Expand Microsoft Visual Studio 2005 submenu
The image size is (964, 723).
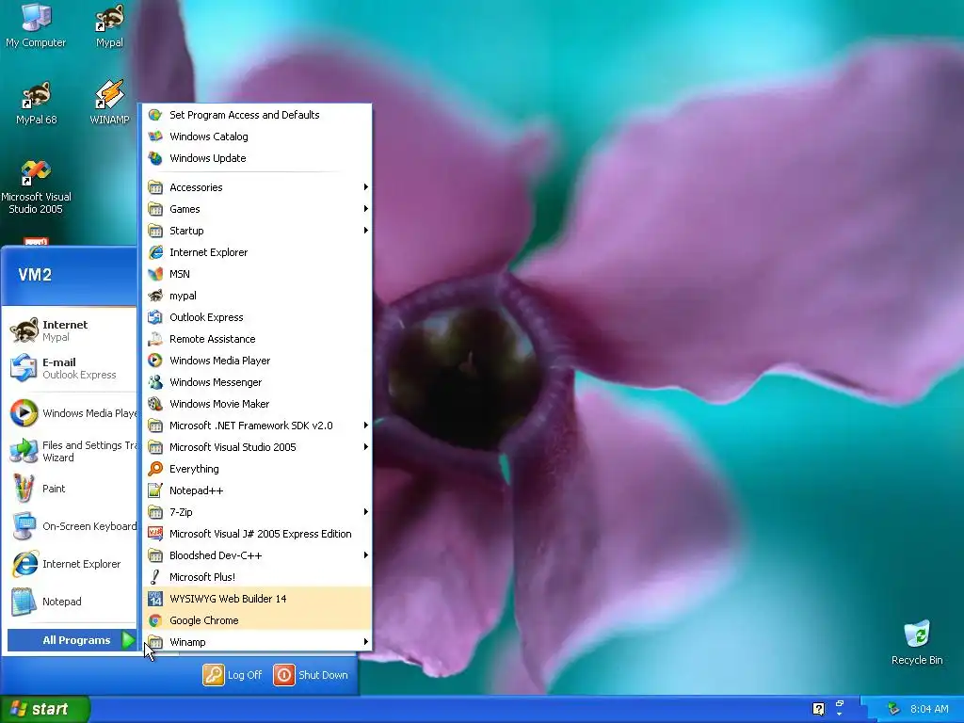(x=257, y=447)
